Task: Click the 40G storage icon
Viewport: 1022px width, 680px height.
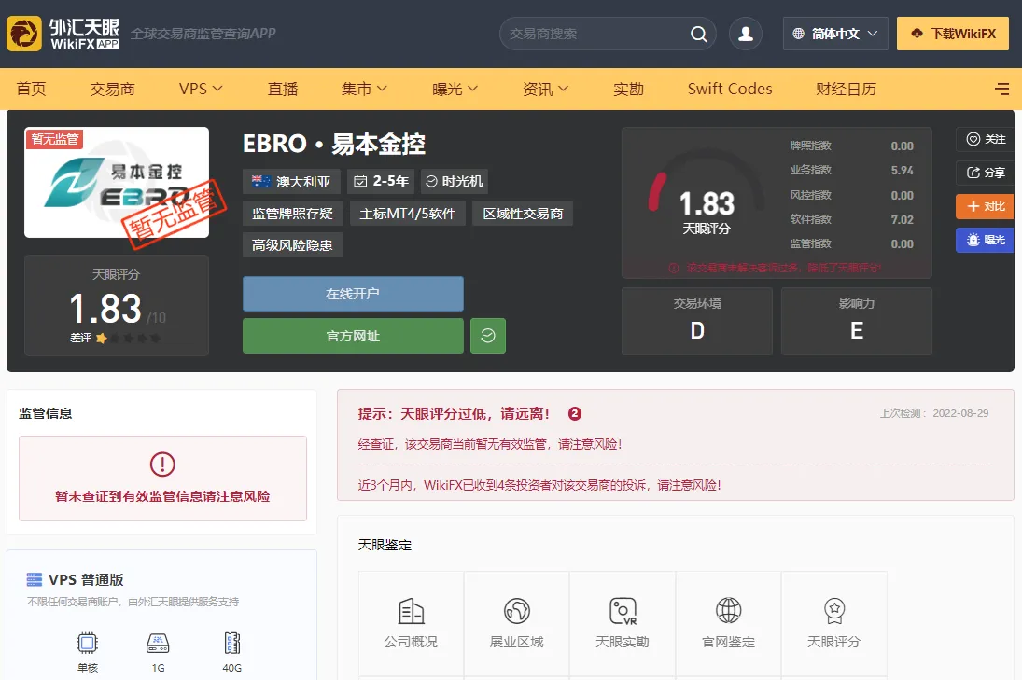Action: point(232,643)
